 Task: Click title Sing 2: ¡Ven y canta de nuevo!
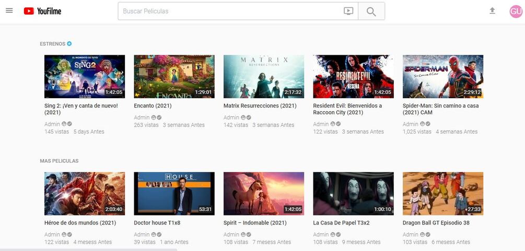point(81,109)
